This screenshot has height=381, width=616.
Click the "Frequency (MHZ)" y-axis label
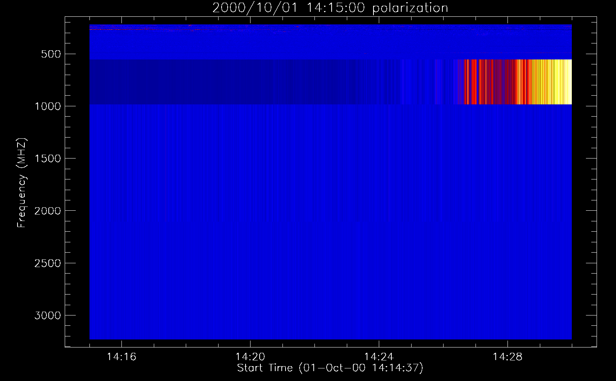tap(22, 183)
